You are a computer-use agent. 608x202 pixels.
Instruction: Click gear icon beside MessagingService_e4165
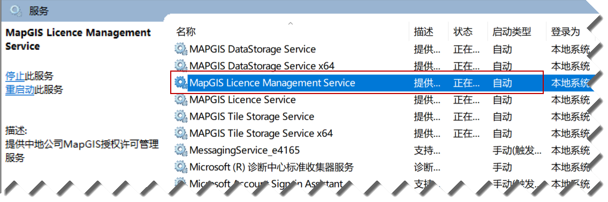pyautogui.click(x=180, y=150)
